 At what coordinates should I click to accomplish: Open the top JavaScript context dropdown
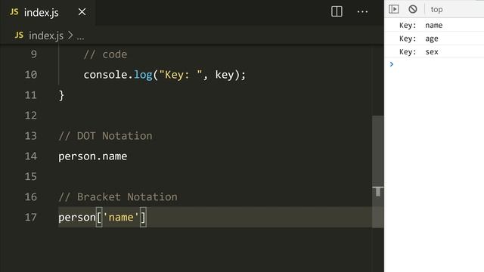point(436,10)
